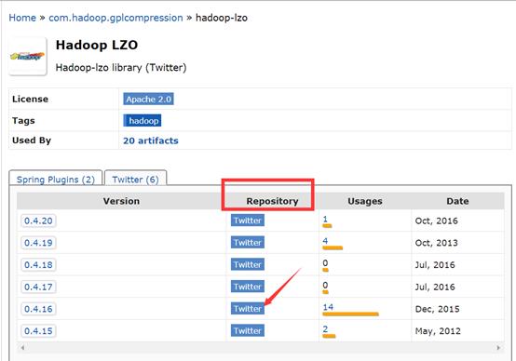The width and height of the screenshot is (516, 361).
Task: Click the Apache 2.0 license badge
Action: (148, 99)
